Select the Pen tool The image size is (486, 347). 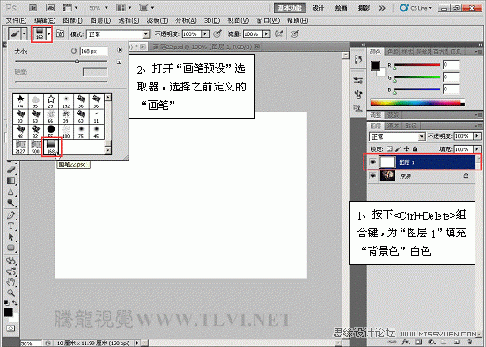click(x=11, y=215)
